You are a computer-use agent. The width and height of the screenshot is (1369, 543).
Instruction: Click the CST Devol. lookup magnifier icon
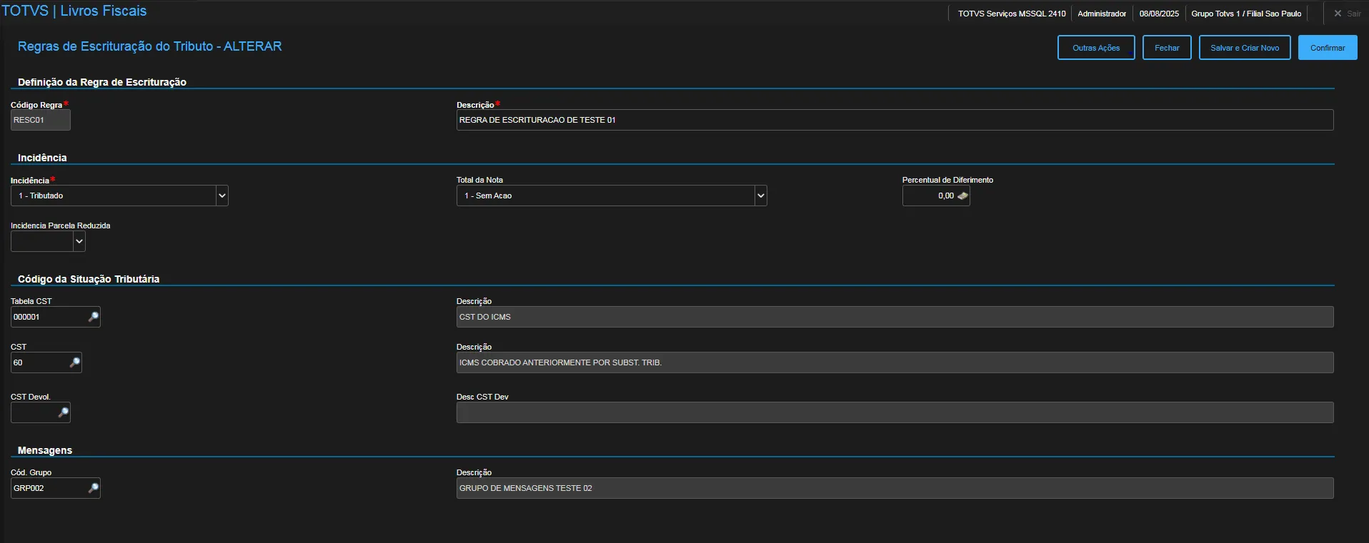63,412
